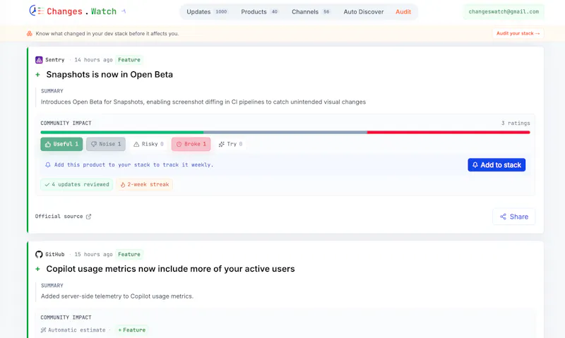
Task: Click the green plus icon beside Copilot title
Action: click(37, 270)
